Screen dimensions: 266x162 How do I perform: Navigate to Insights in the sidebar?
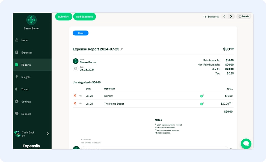[26, 77]
